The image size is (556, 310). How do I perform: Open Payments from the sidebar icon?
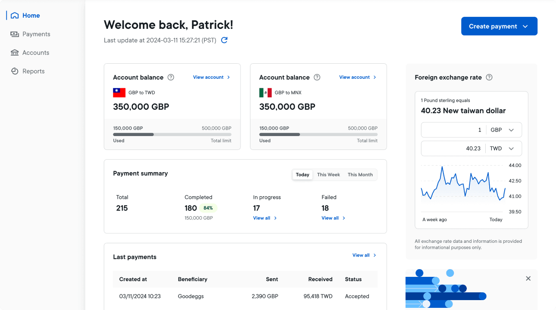coord(15,34)
